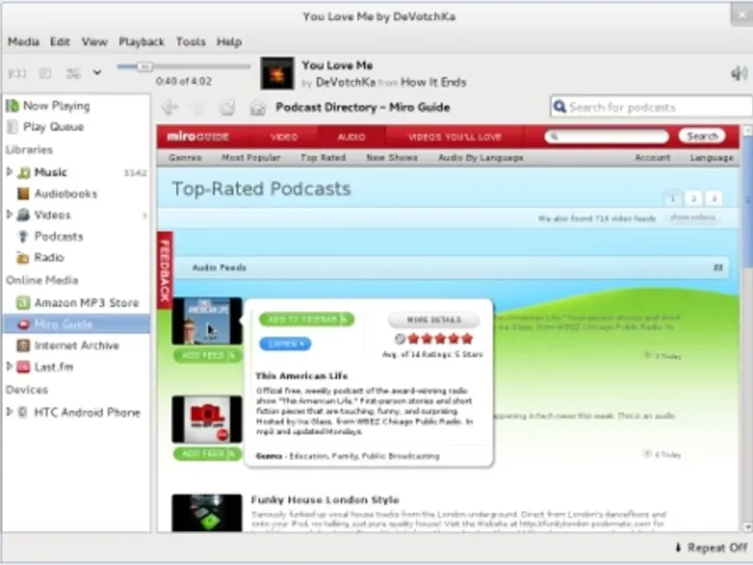753x565 pixels.
Task: Click the album art thumbnail of How It Ends
Action: [x=277, y=73]
